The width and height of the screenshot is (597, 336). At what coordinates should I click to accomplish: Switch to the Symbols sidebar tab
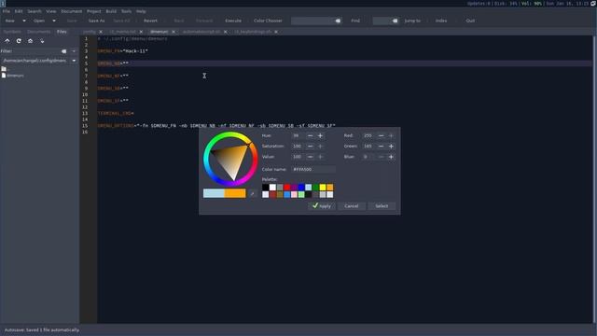click(x=12, y=32)
